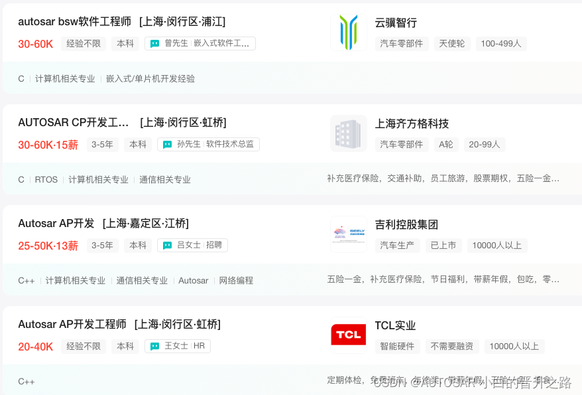The height and width of the screenshot is (395, 582).
Task: Open company name 上海齐方格科技
Action: pyautogui.click(x=412, y=123)
